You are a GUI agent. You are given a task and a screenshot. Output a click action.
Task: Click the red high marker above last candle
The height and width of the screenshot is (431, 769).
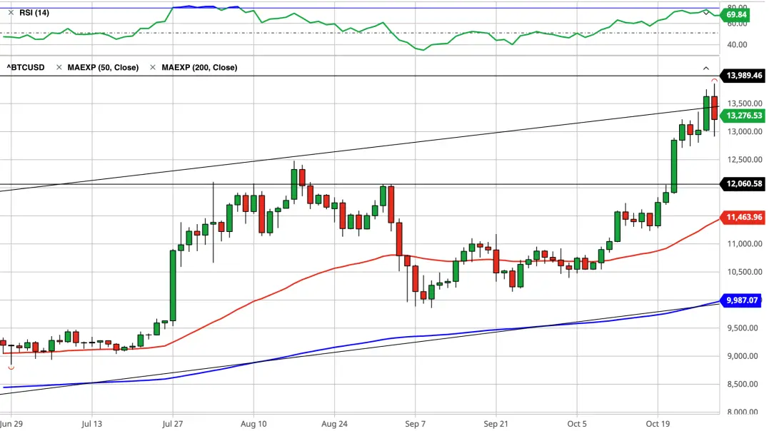pyautogui.click(x=715, y=80)
